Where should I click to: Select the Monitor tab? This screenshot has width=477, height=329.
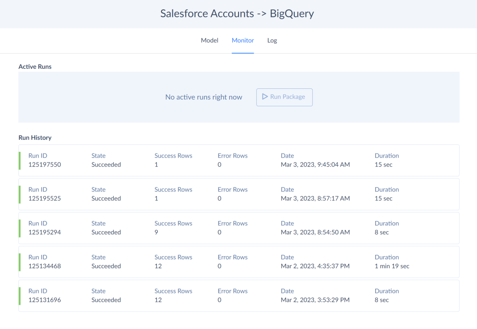click(243, 40)
